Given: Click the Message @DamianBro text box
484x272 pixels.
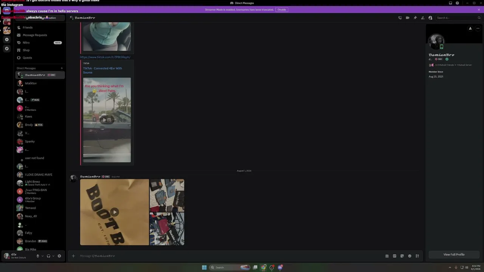Looking at the screenshot, I should click(x=231, y=256).
